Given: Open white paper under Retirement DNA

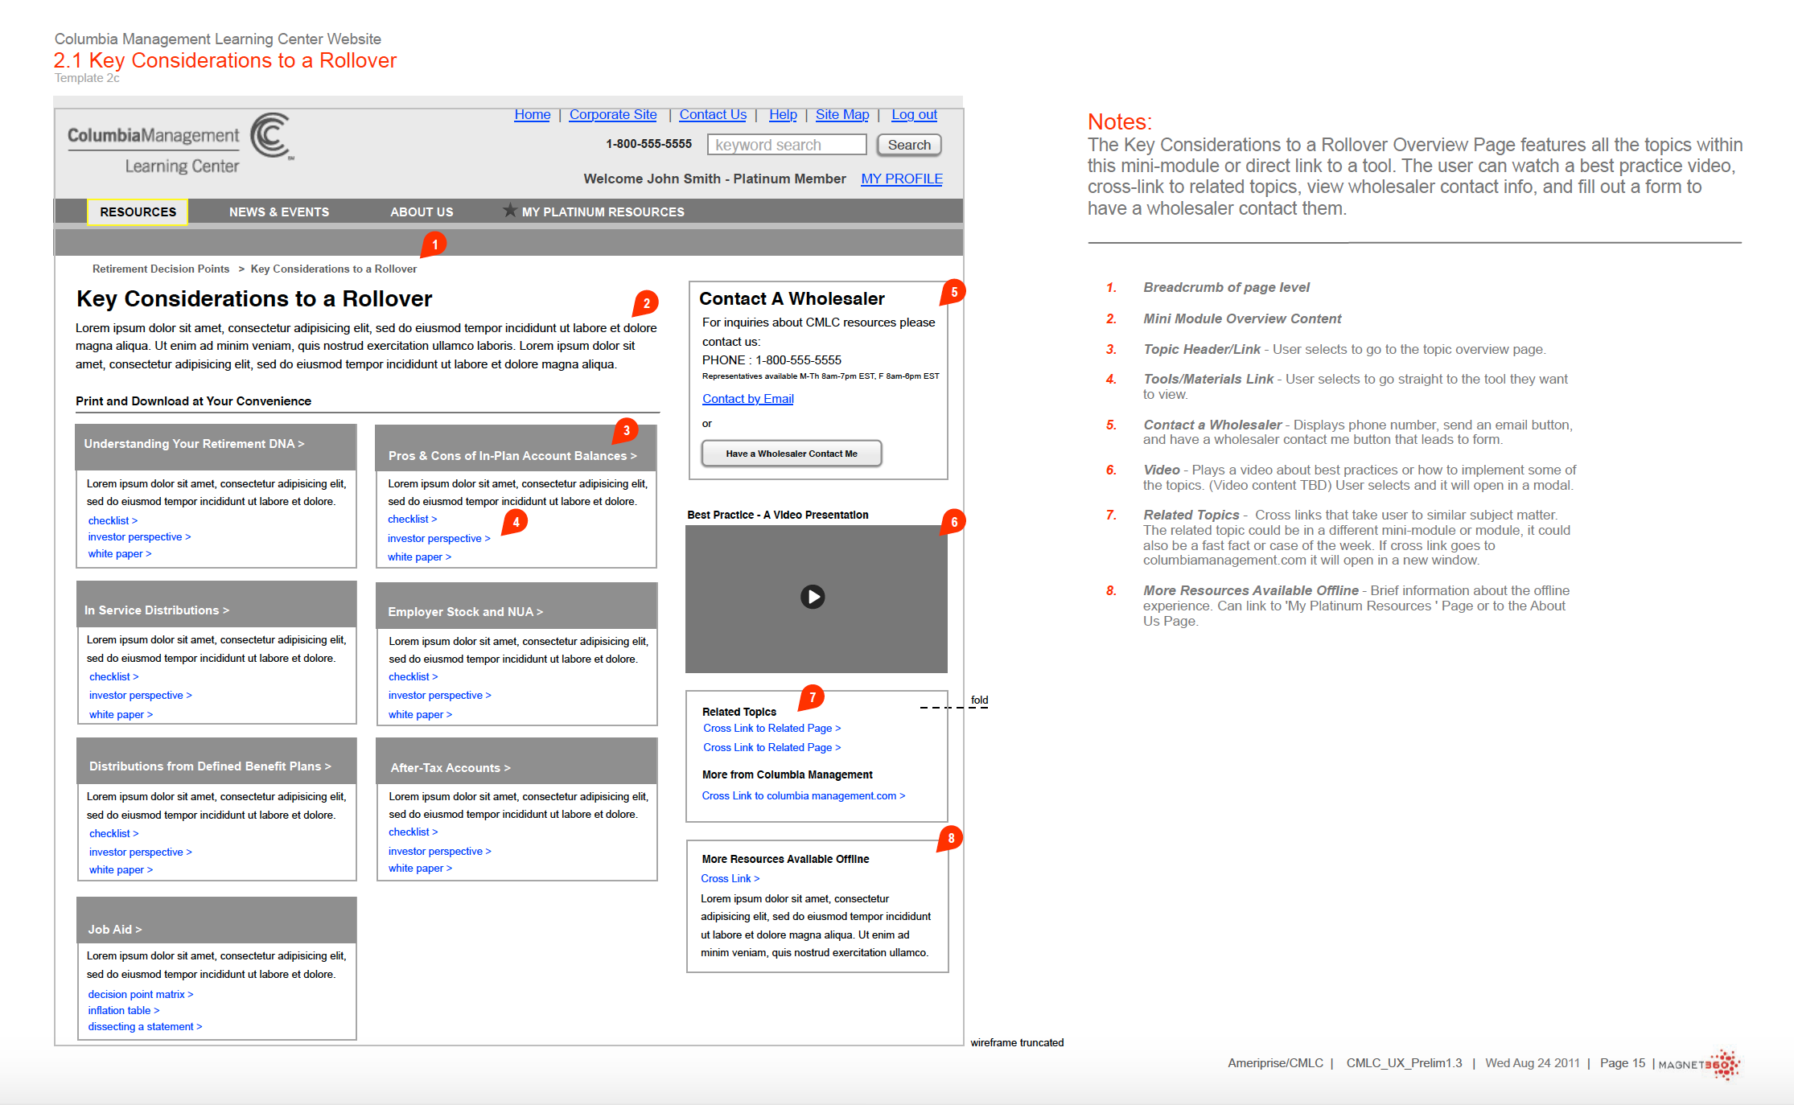Looking at the screenshot, I should point(120,553).
